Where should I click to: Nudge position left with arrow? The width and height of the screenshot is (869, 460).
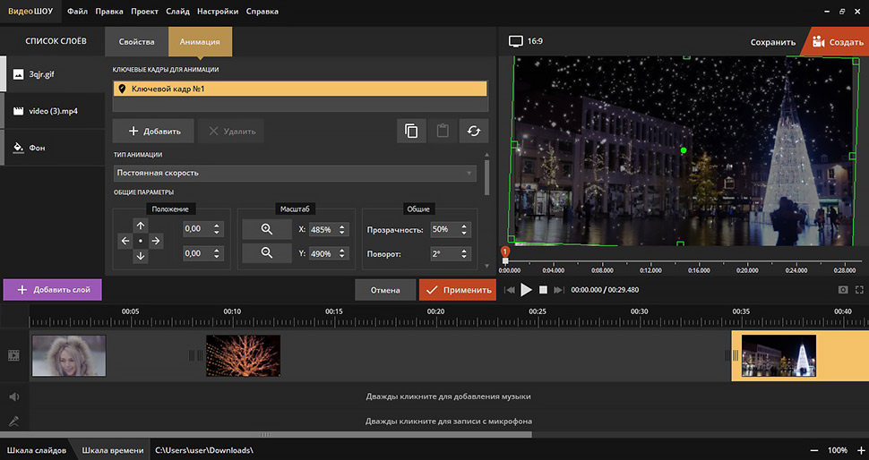[x=125, y=241]
